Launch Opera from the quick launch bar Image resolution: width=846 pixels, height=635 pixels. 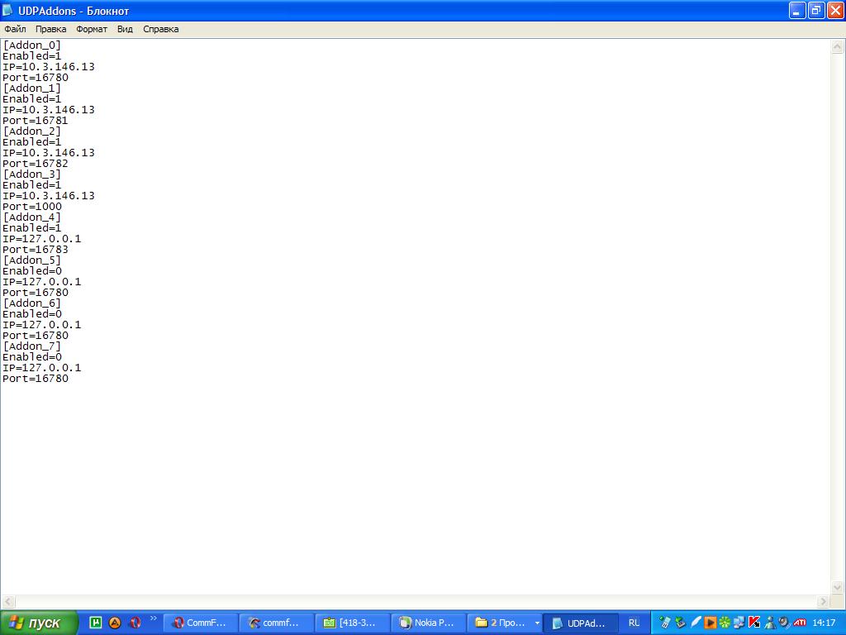[135, 623]
